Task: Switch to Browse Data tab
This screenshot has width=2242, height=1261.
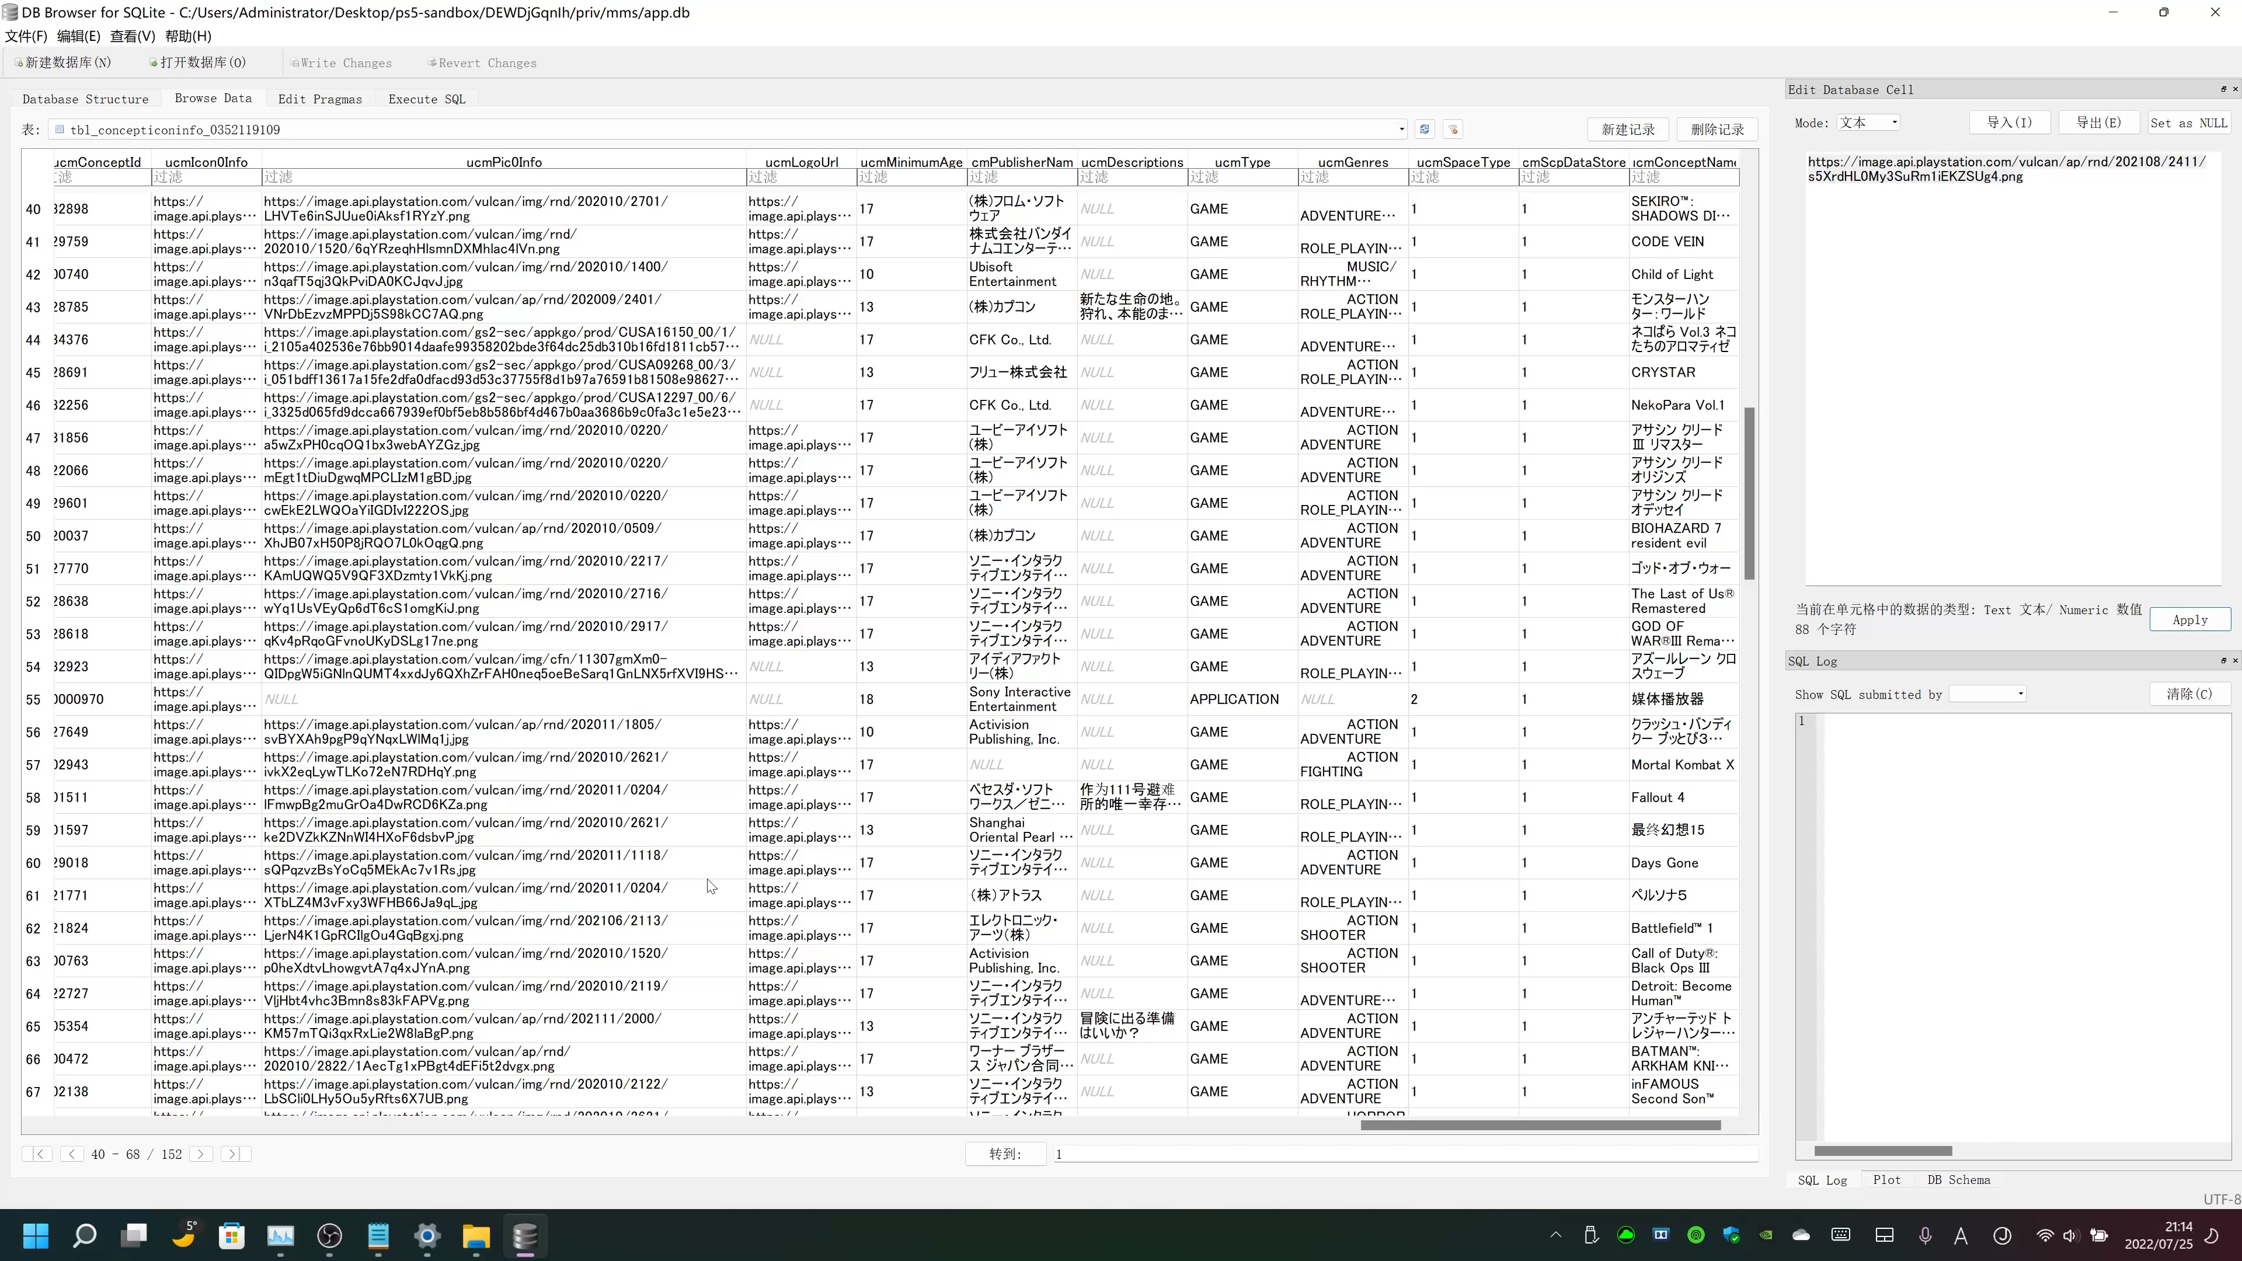Action: point(213,98)
